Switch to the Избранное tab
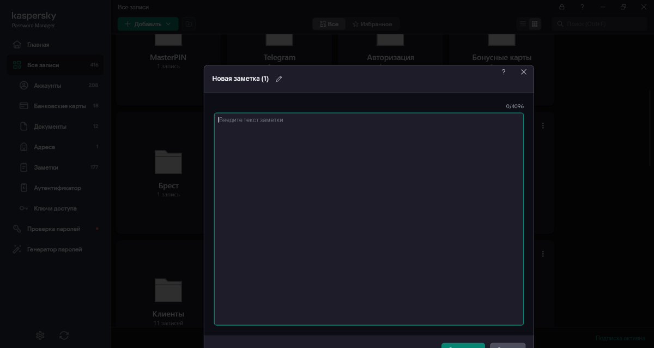Viewport: 654px width, 348px height. pos(372,24)
